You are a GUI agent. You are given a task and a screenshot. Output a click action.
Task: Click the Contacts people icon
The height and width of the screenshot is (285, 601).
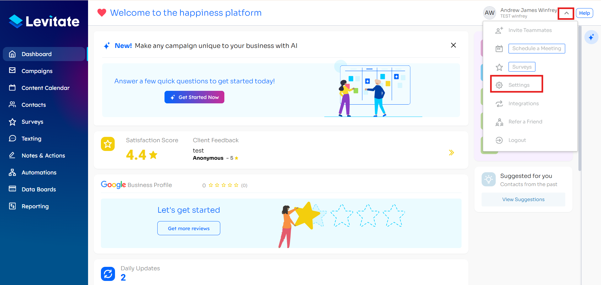tap(12, 105)
